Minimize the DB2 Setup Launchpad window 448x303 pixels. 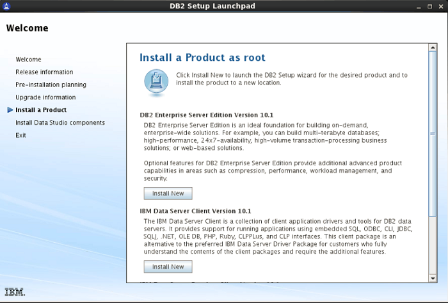pos(419,6)
